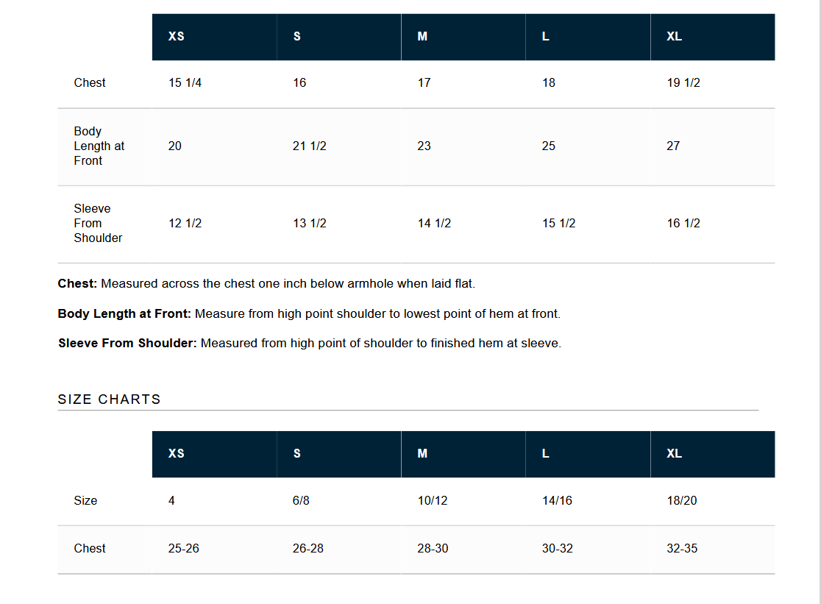821x604 pixels.
Task: Click the Body Length value 21 1/2
Action: [309, 146]
